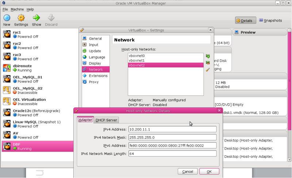The image size is (292, 178).
Task: Click the green Show arrow icon
Action: (x=36, y=18)
